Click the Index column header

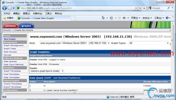tap(33, 82)
